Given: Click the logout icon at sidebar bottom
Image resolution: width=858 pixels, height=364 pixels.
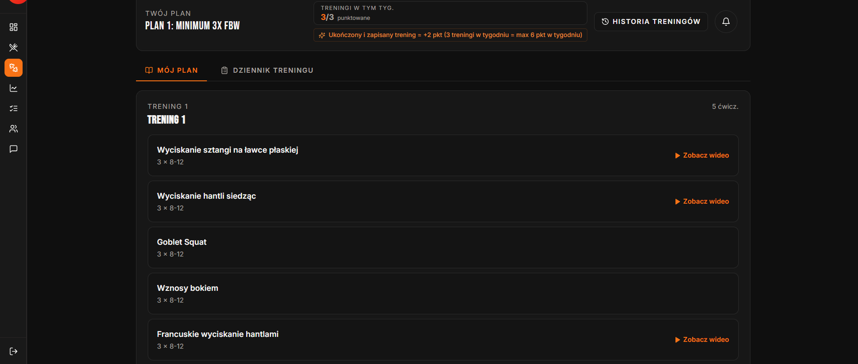Looking at the screenshot, I should point(14,351).
